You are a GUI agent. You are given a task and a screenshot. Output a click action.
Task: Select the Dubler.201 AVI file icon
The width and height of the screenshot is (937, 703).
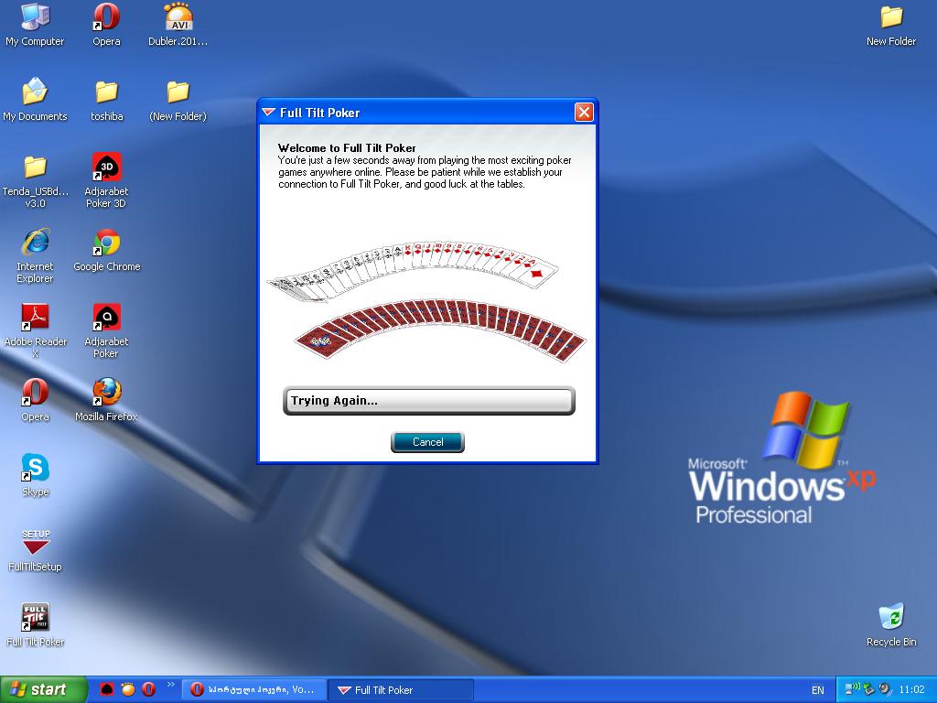click(x=178, y=25)
